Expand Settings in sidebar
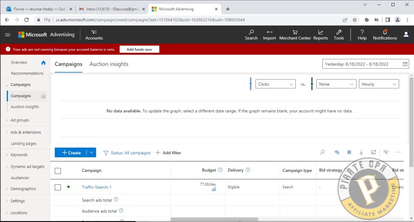The image size is (414, 222). (x=7, y=201)
